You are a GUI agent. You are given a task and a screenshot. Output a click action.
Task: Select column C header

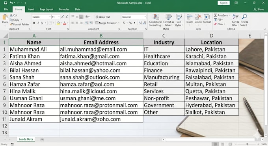(x=164, y=35)
